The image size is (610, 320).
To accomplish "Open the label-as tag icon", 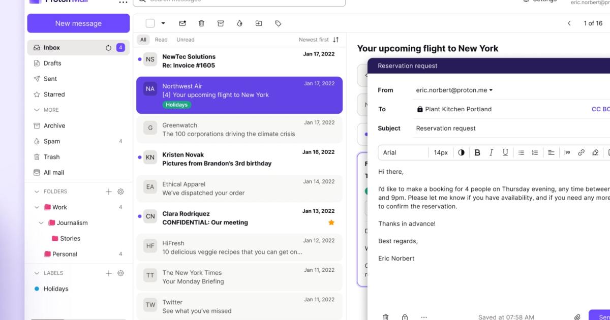I will click(278, 23).
